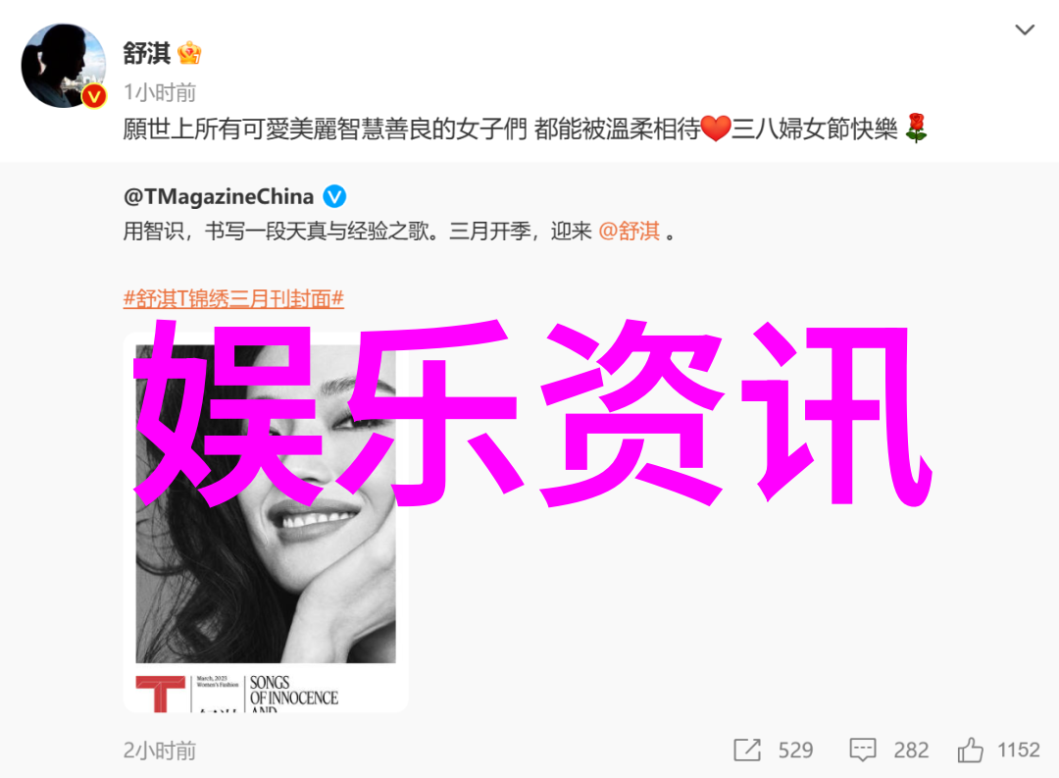Open the hashtag #舒淇T锦绣三月刊封面#
Image resolution: width=1059 pixels, height=778 pixels.
[233, 298]
